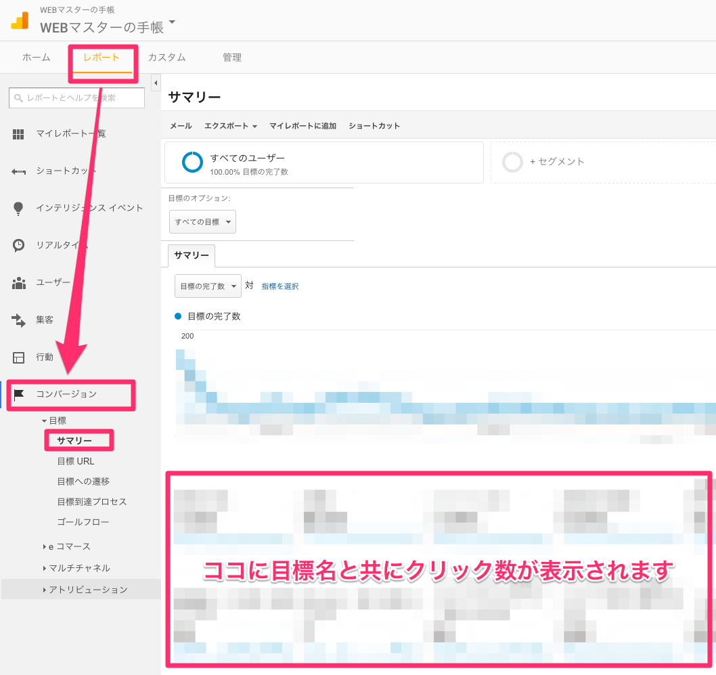
Task: Switch to the レポート tab
Action: coord(102,58)
